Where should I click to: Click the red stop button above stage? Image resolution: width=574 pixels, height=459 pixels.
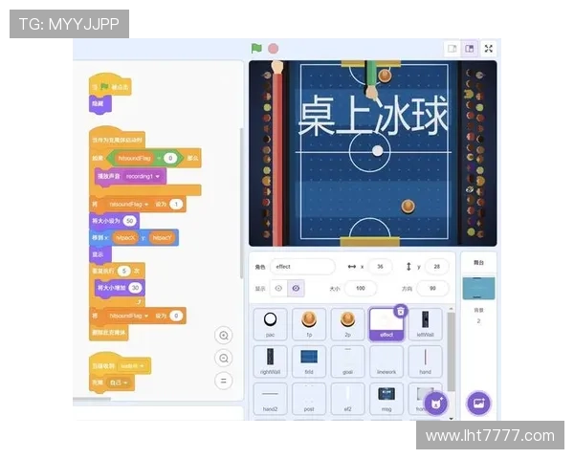click(273, 49)
